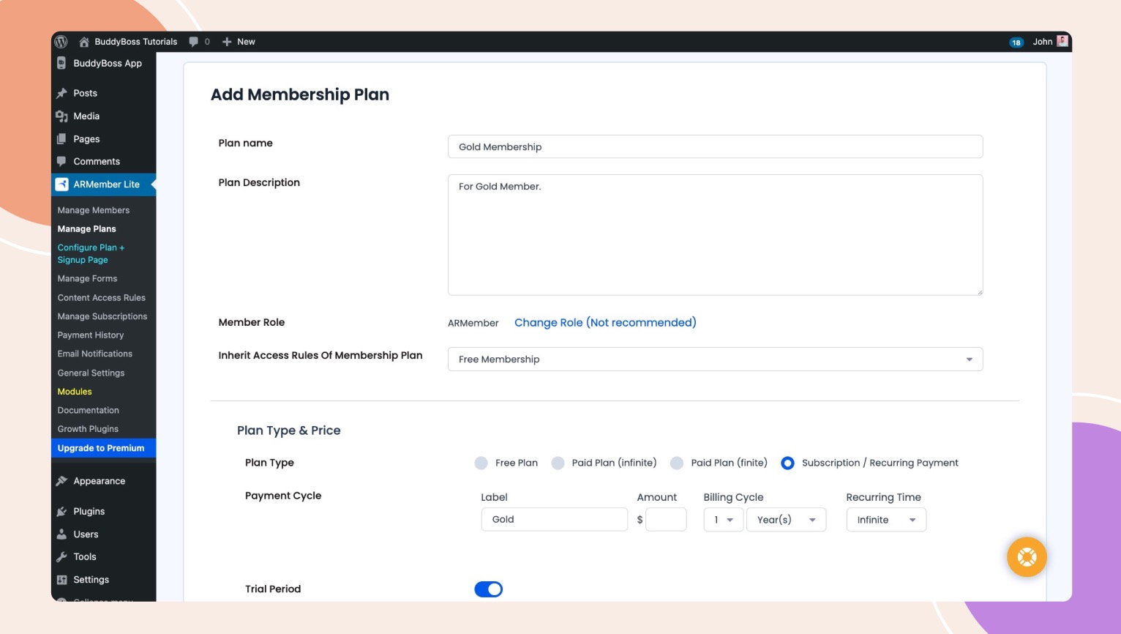Open Settings menu label

tap(91, 580)
